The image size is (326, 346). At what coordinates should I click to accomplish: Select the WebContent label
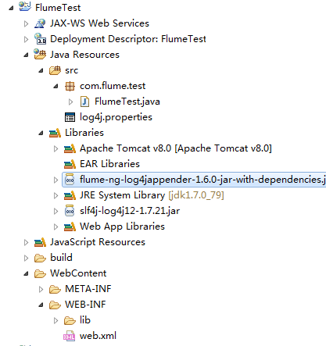78,273
